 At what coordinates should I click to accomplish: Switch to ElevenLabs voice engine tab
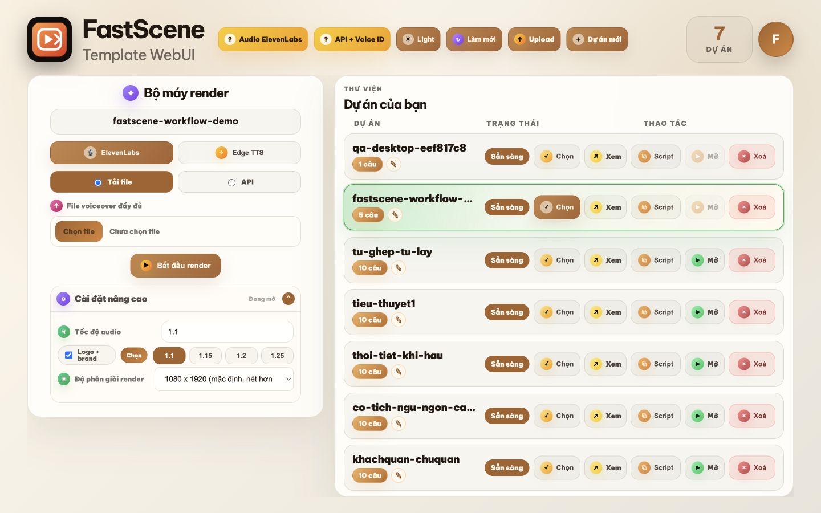click(x=112, y=153)
